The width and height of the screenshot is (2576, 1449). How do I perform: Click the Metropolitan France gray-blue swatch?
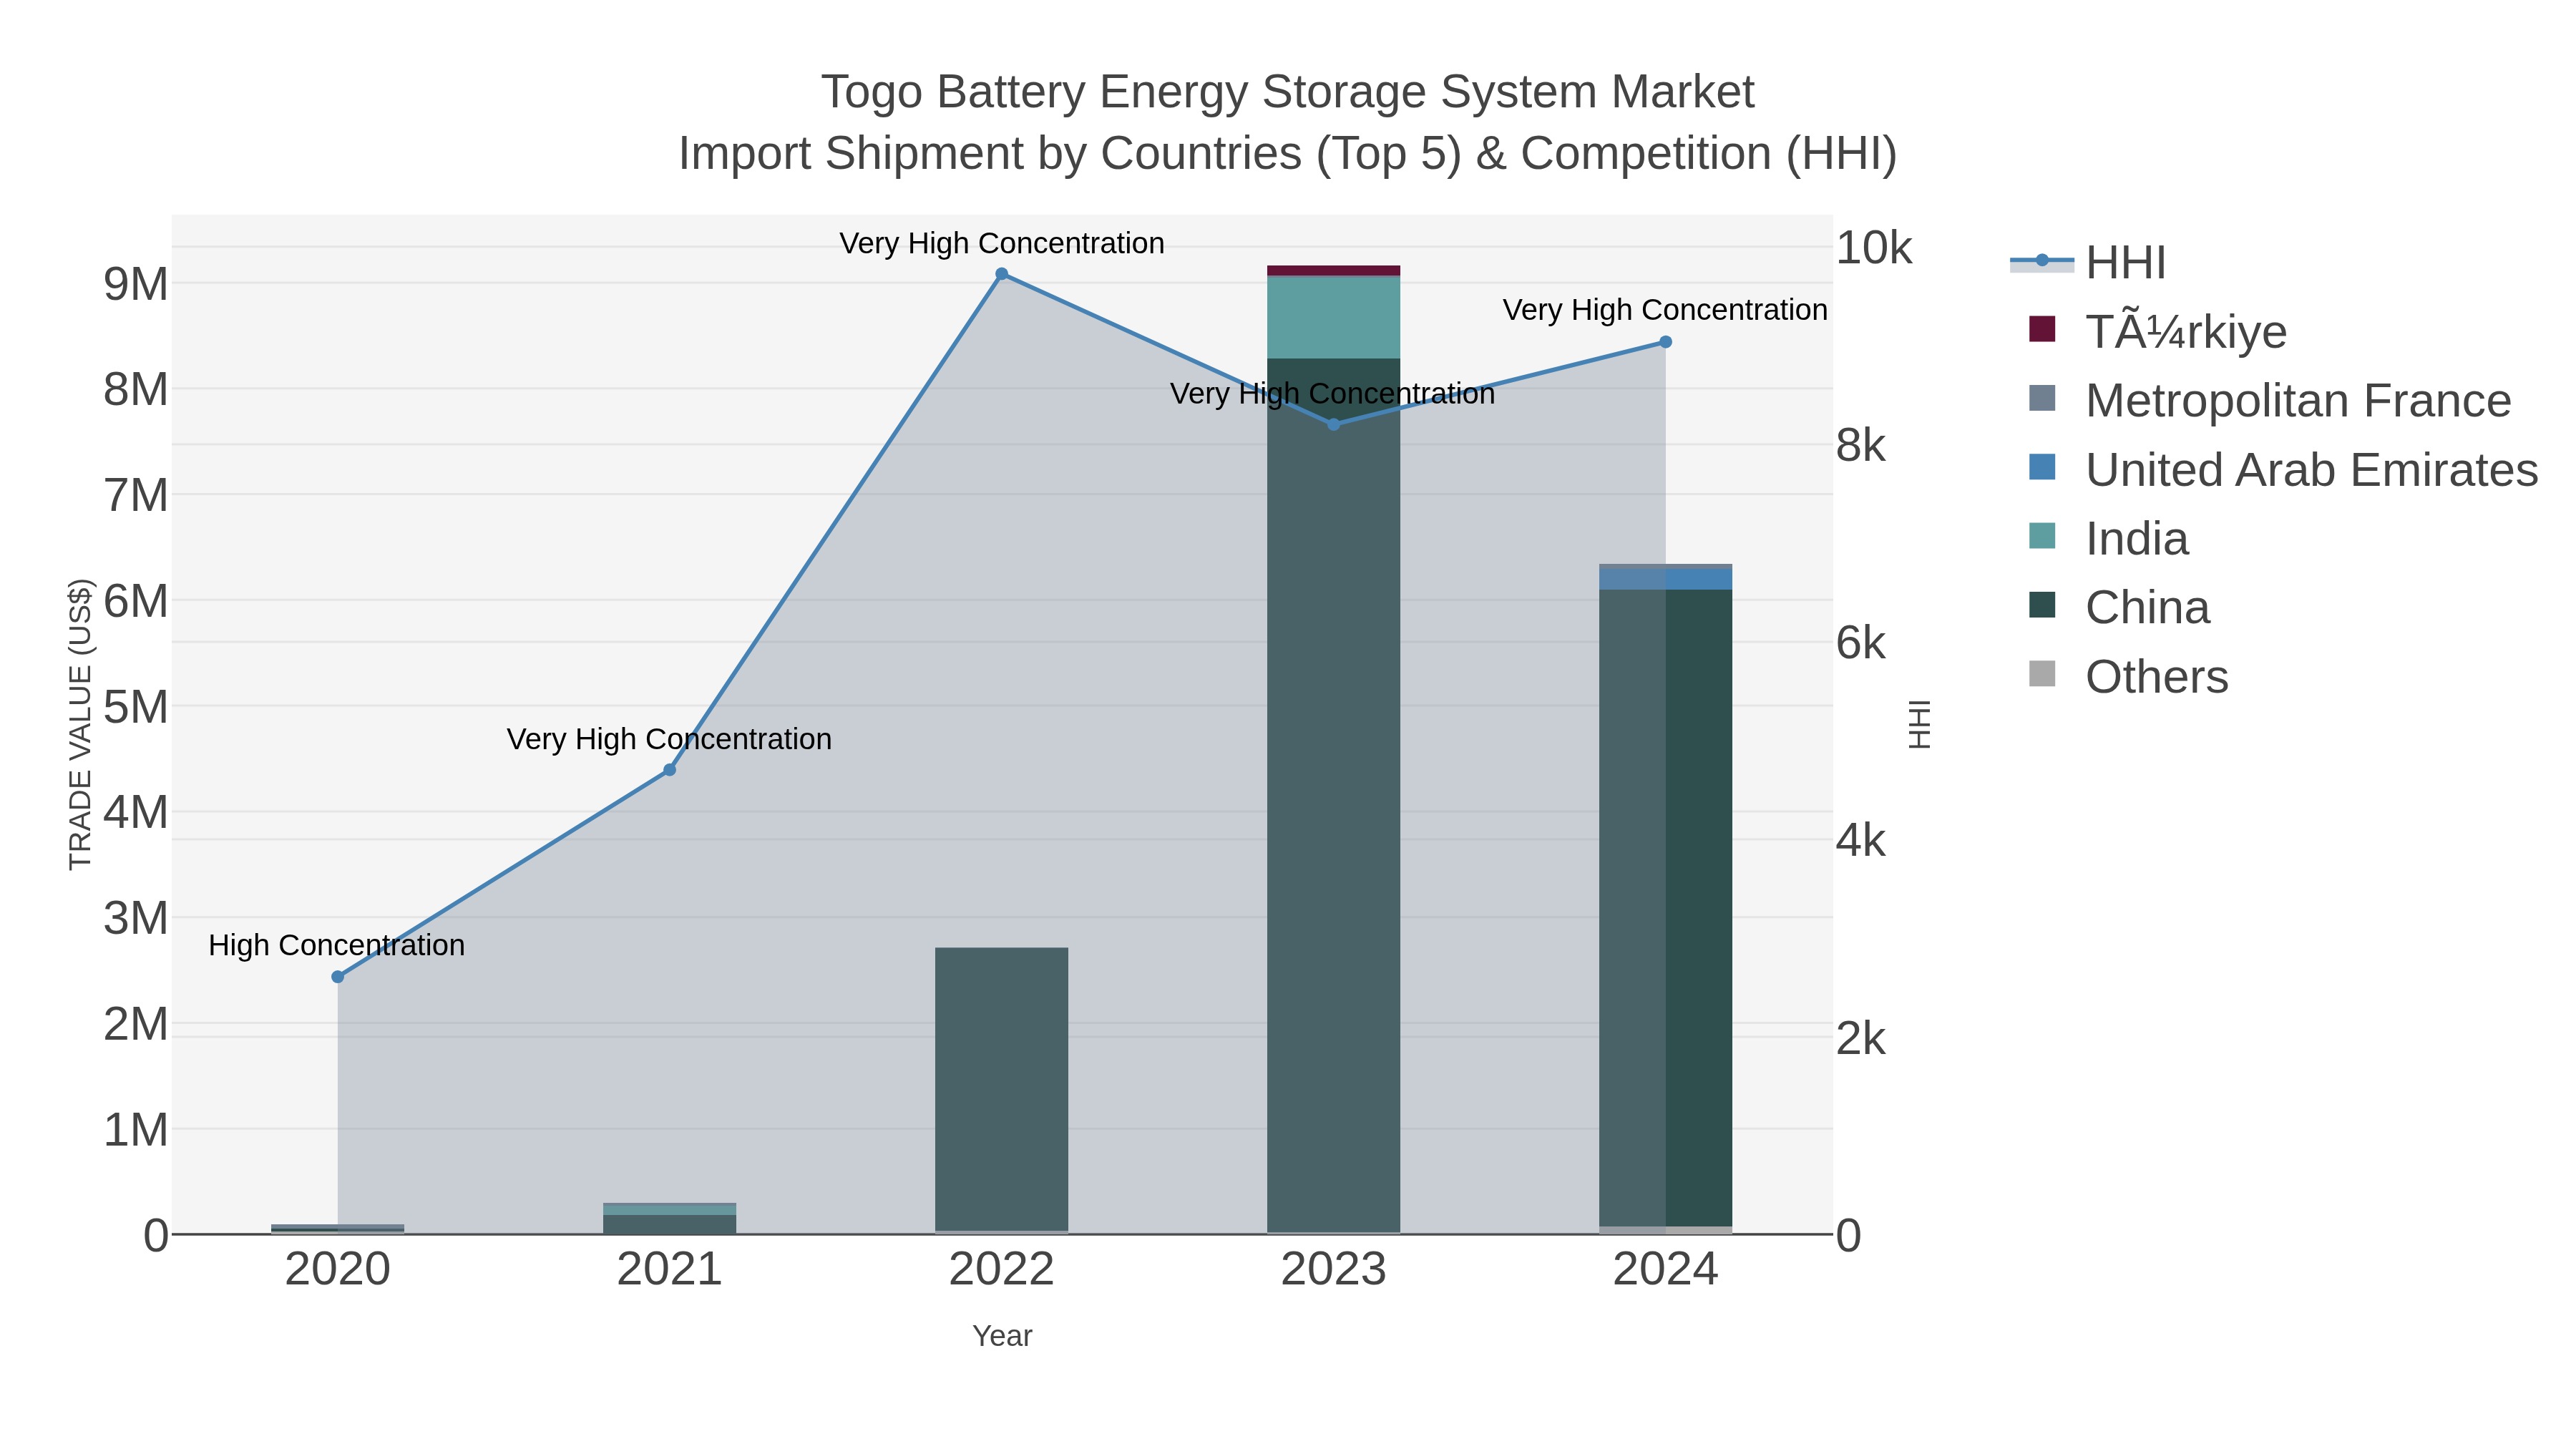(x=2042, y=398)
